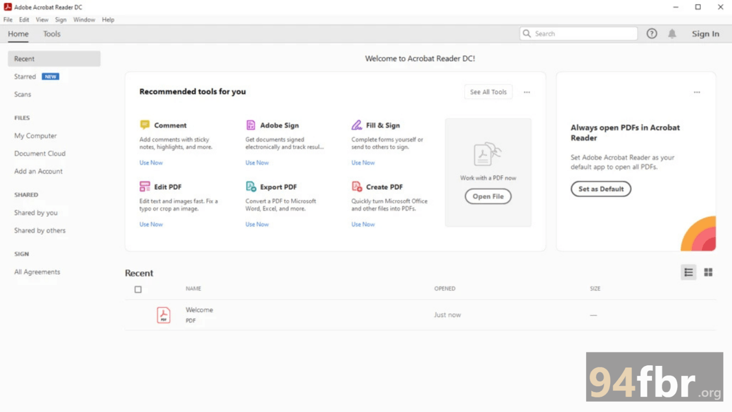The image size is (732, 412).
Task: Click Use Now under Adobe Sign
Action: click(x=257, y=163)
